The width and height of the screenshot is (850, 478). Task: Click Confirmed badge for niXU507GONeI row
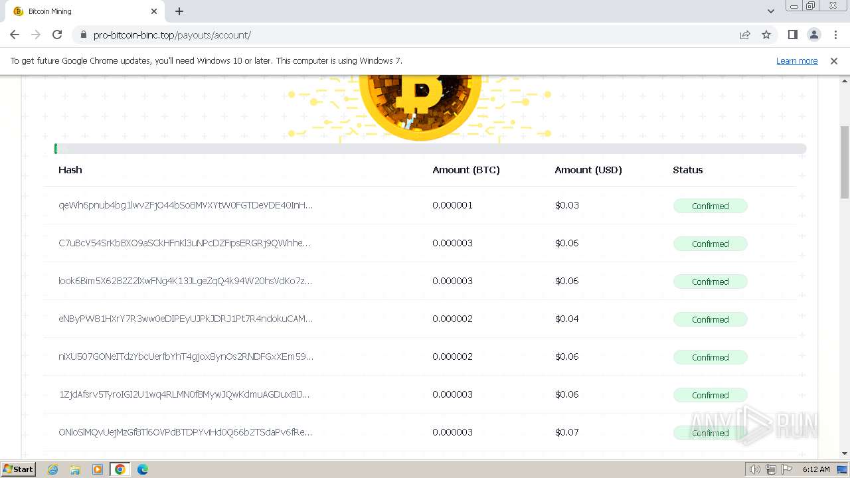711,357
